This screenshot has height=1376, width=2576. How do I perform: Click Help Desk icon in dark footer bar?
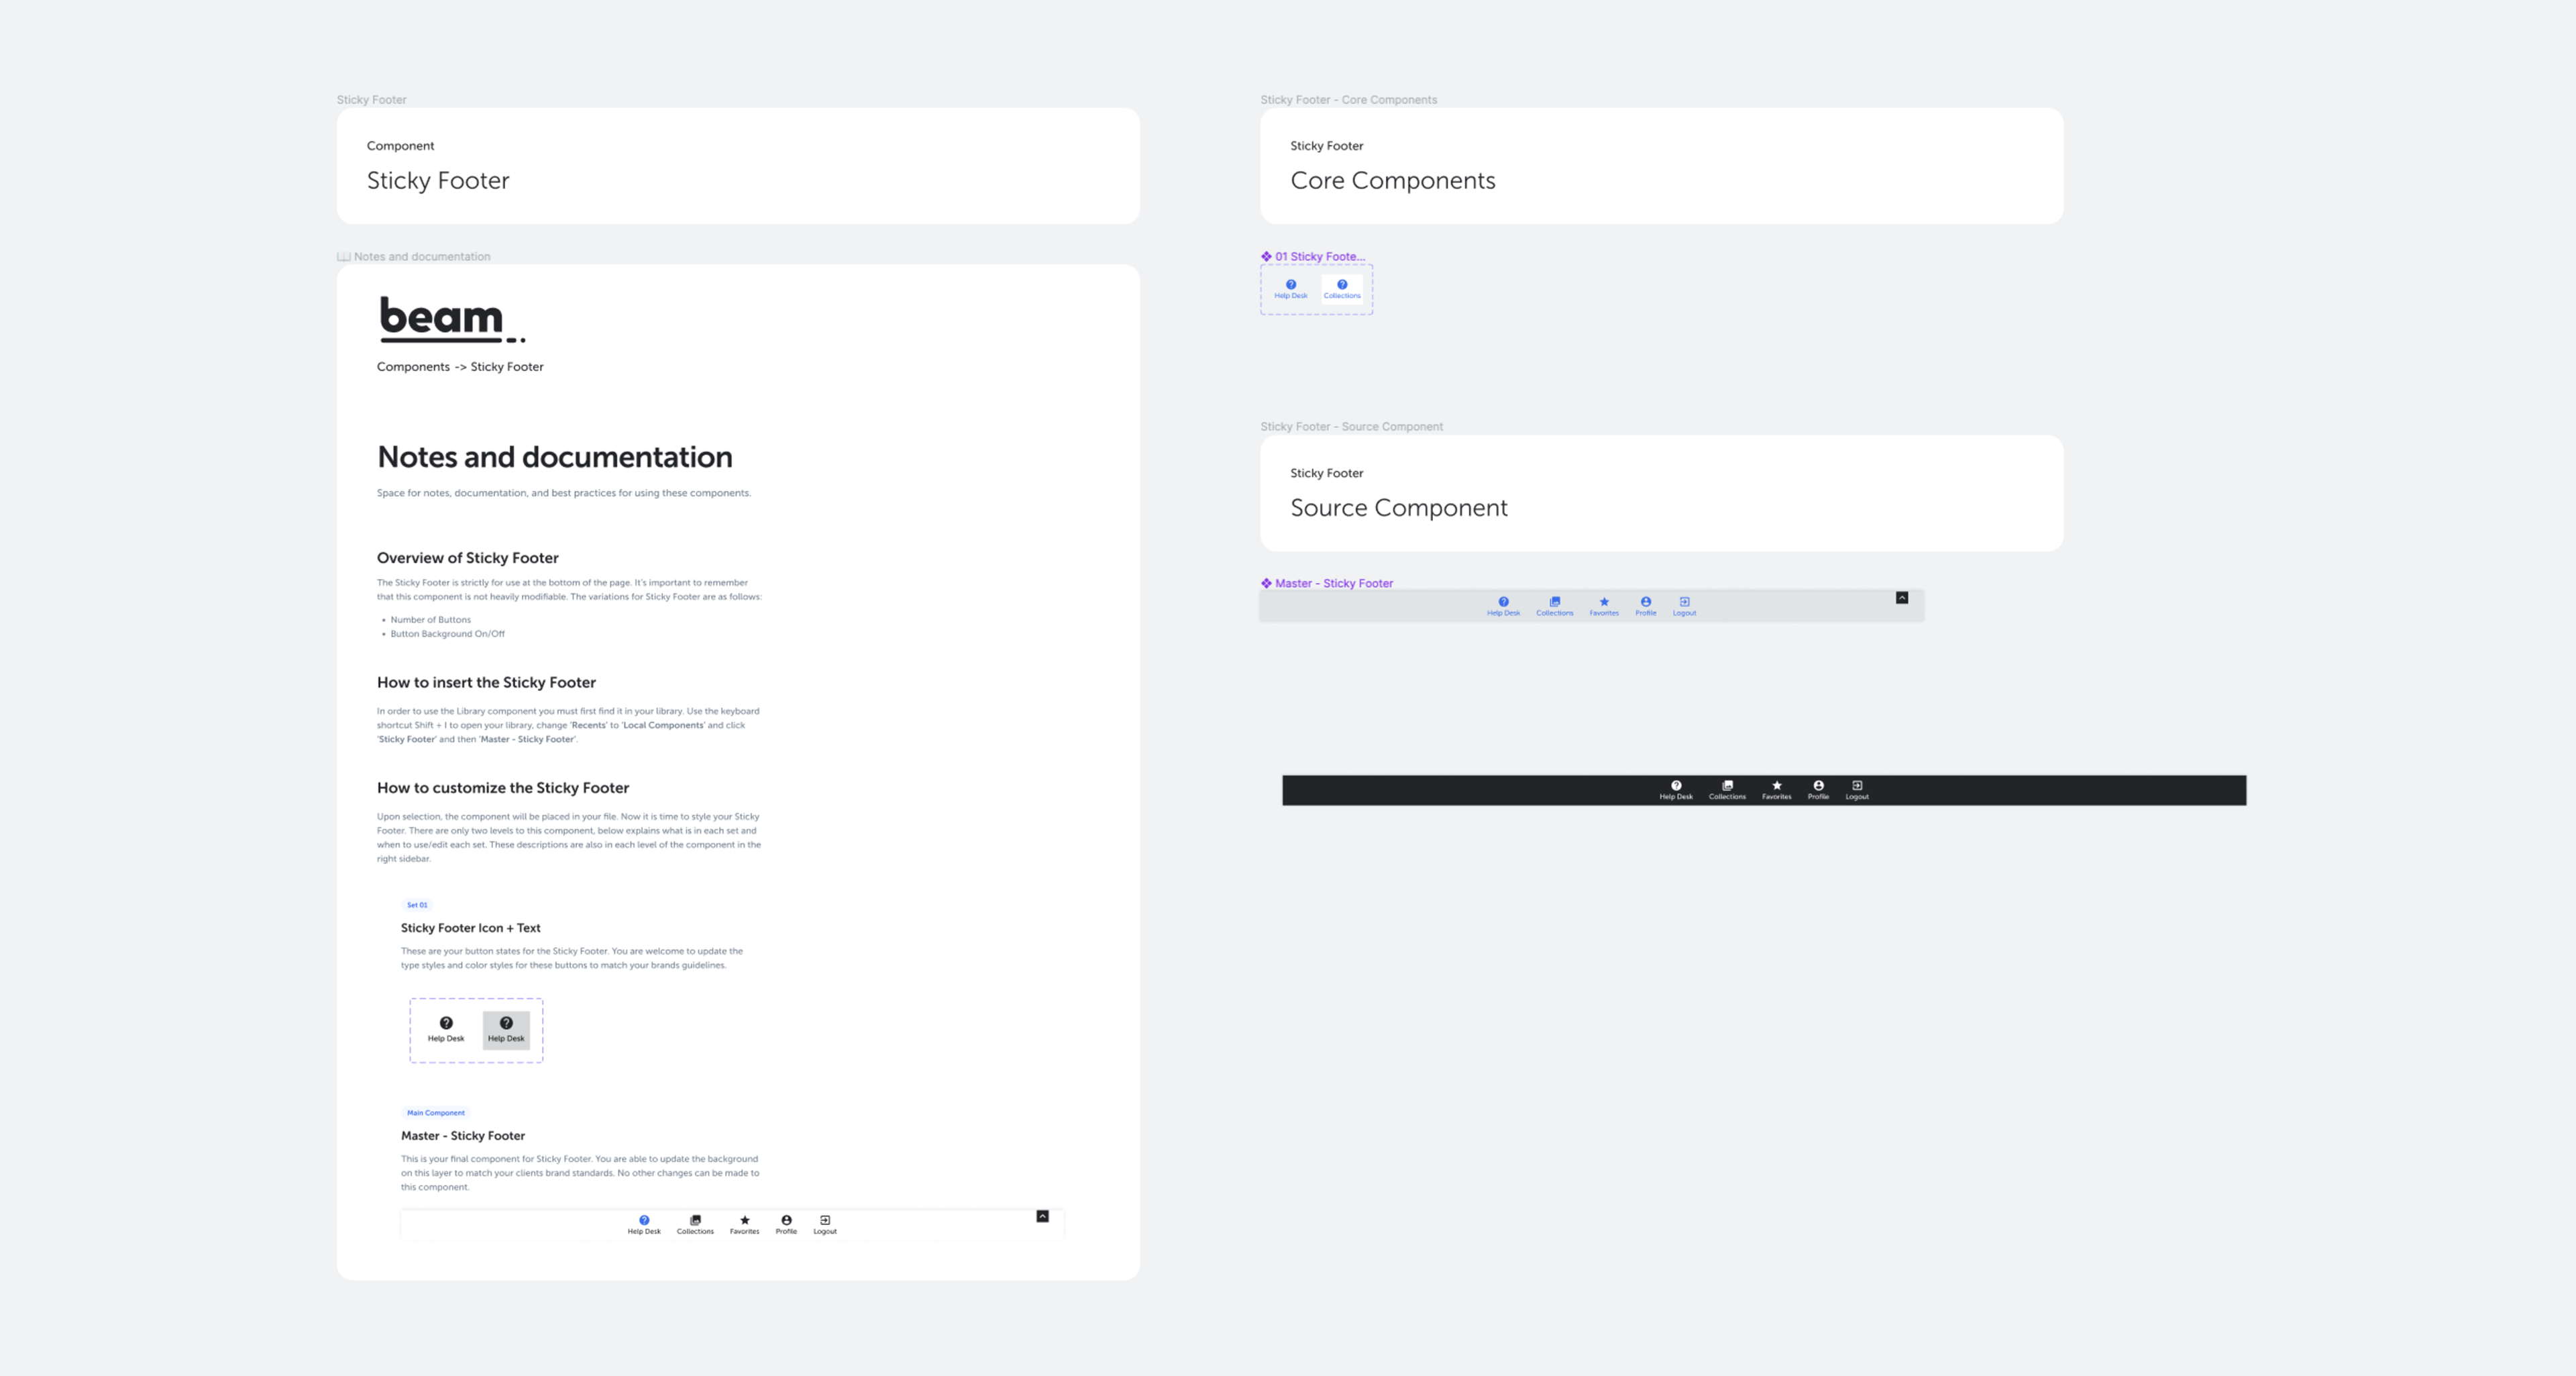tap(1676, 786)
